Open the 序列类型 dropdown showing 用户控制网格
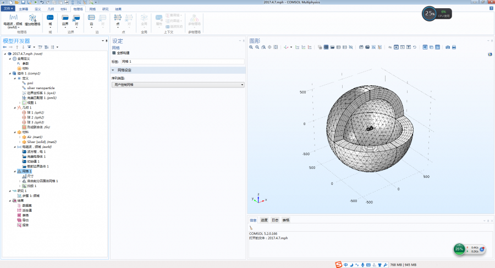The width and height of the screenshot is (495, 268). [x=178, y=85]
